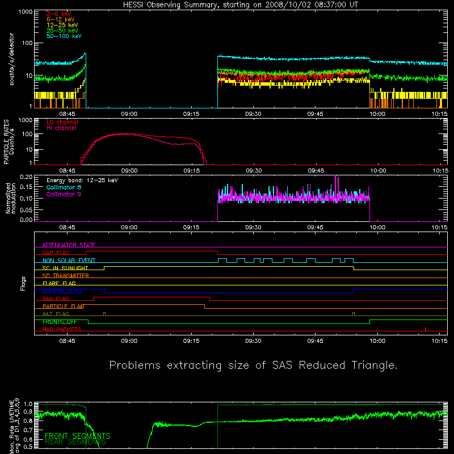Viewport: 454px width, 454px height.
Task: Click the SC TRANSMITTER flag label
Action: (x=66, y=276)
